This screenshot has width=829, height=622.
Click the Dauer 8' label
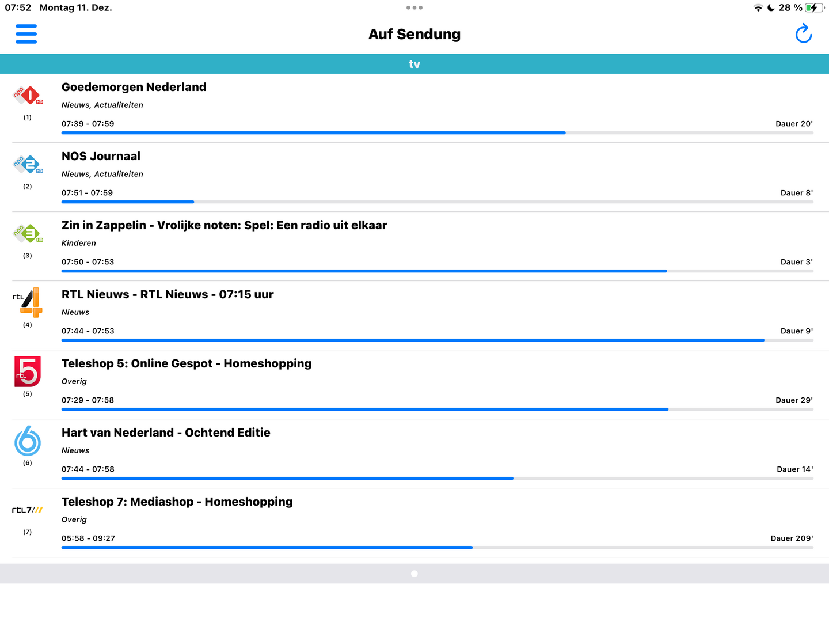(x=797, y=193)
